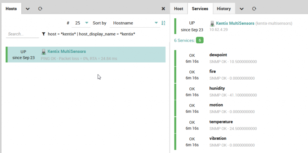Click SNMP OK - 10.5000000000 output
Screen dimensions: 308x153
[x=233, y=62]
